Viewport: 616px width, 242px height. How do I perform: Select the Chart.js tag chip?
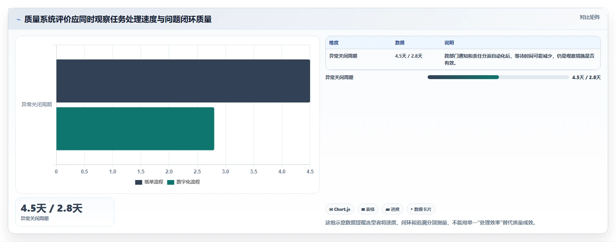tap(340, 209)
